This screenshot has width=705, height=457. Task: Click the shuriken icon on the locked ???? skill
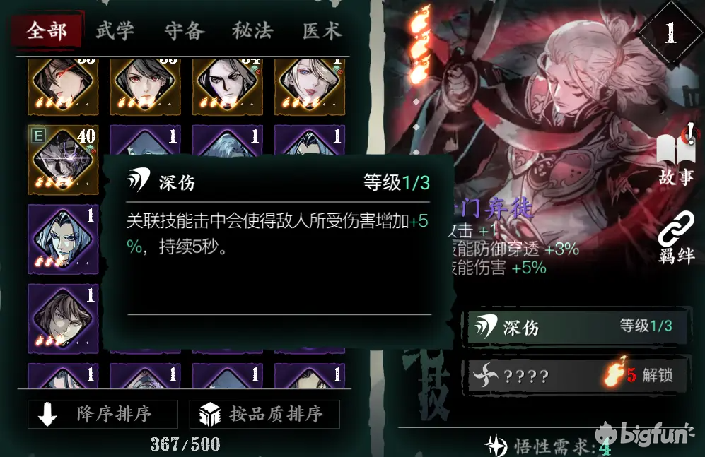click(486, 375)
